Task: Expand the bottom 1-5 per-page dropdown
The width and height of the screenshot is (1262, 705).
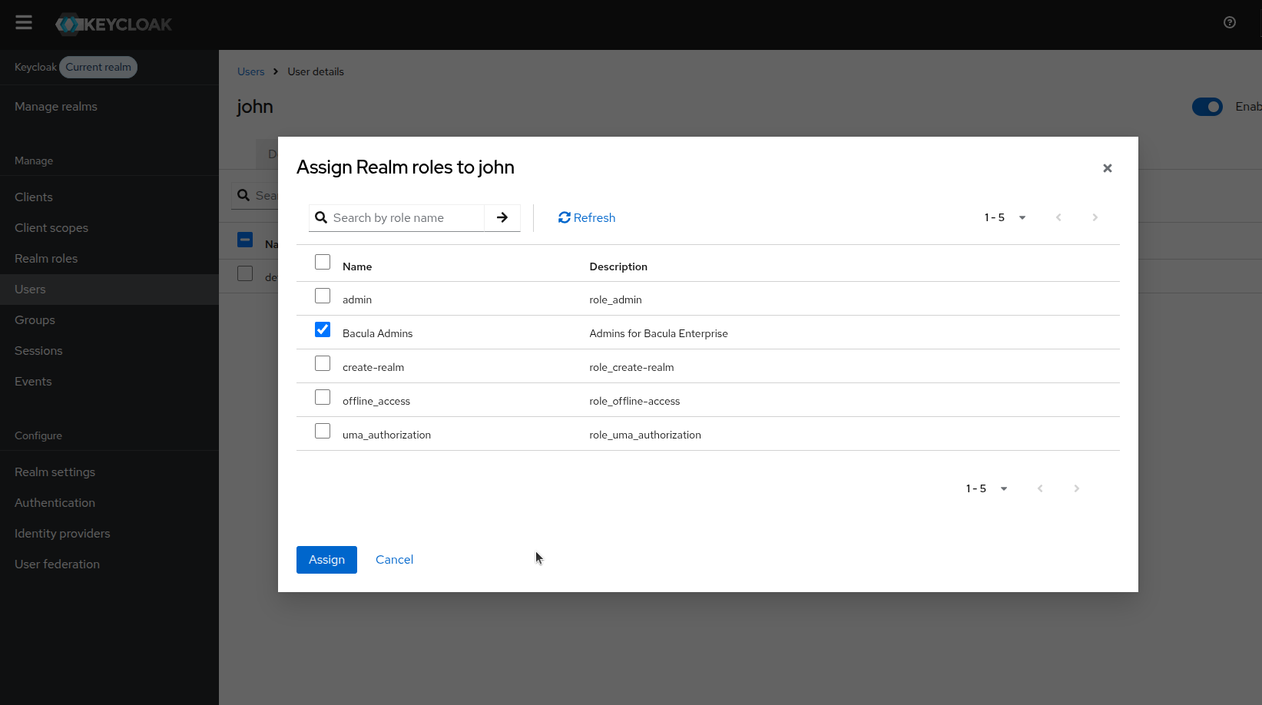Action: point(987,488)
